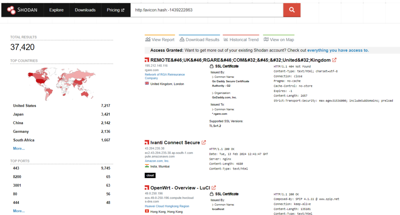
Task: Run search with red magnifier button
Action: click(291, 10)
